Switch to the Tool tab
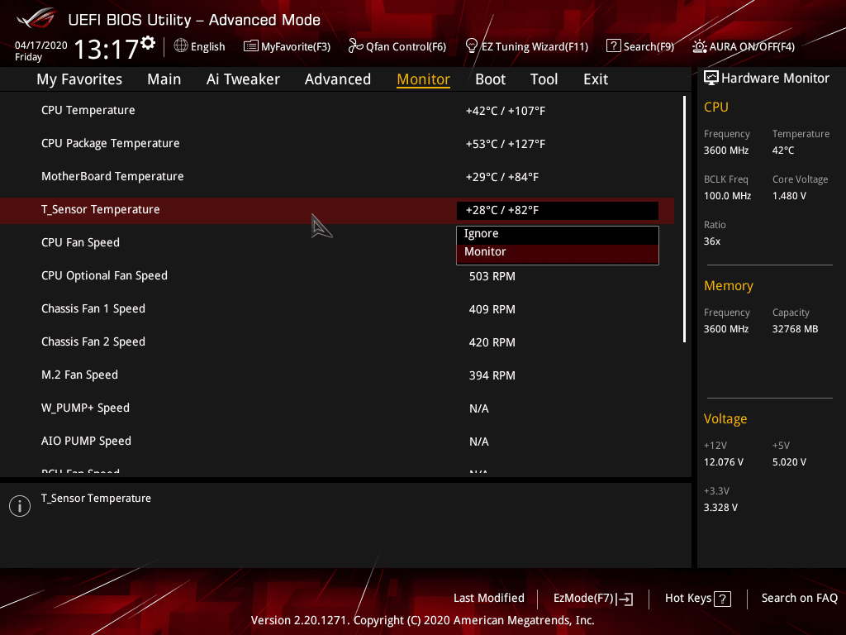Image resolution: width=846 pixels, height=635 pixels. click(x=544, y=79)
